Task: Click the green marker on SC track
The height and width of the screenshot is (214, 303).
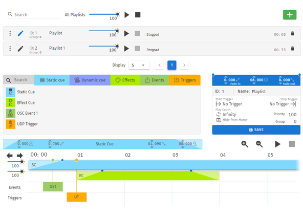Action: [x=53, y=160]
